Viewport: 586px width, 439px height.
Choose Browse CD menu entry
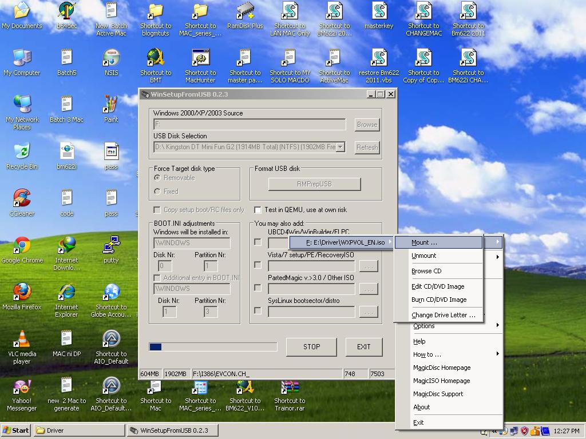point(439,271)
